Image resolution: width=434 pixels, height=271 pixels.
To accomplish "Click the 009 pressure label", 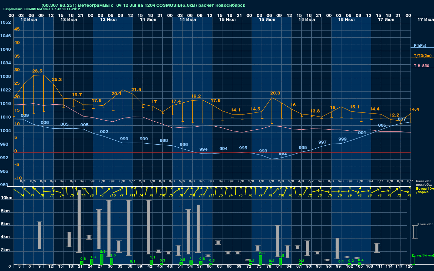I will (25, 116).
